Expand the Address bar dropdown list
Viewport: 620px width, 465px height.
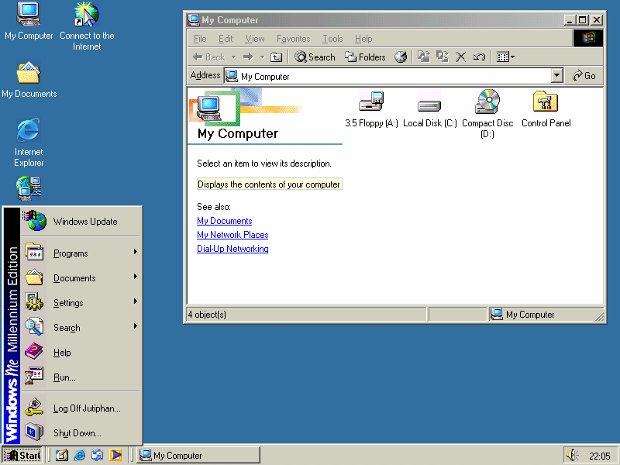click(556, 75)
